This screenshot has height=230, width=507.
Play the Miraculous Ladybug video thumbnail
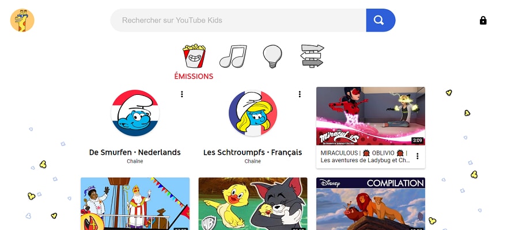370,116
